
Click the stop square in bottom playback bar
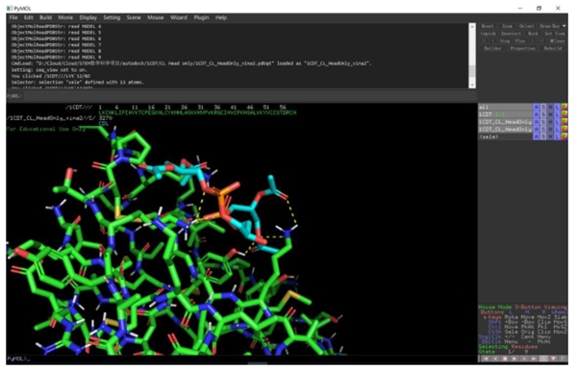505,358
